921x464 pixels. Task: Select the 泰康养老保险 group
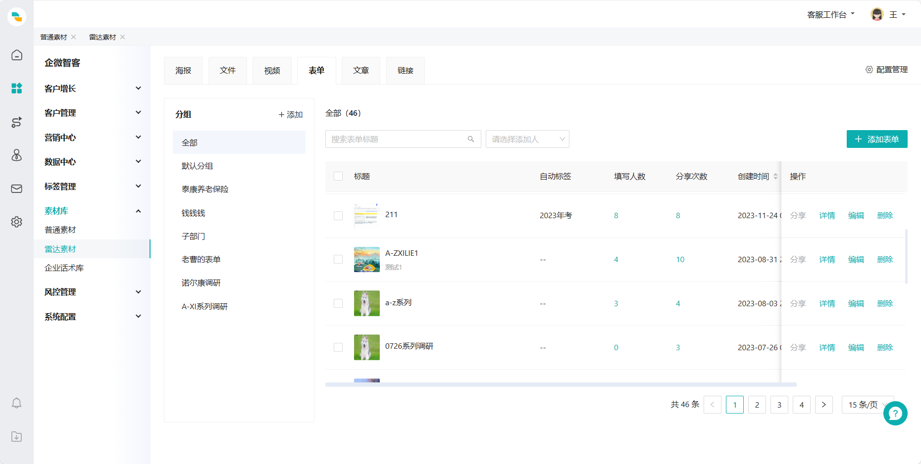(239, 189)
